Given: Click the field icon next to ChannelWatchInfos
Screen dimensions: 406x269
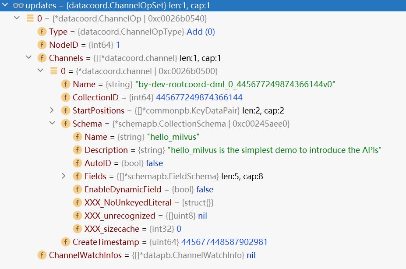Looking at the screenshot, I should [x=42, y=255].
